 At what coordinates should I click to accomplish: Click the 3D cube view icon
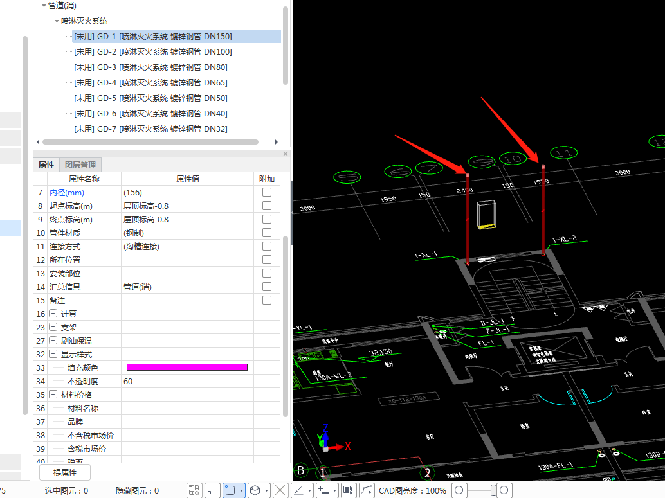[255, 490]
